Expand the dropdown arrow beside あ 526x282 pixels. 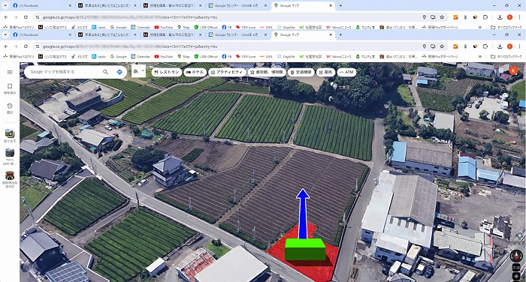pyautogui.click(x=144, y=71)
